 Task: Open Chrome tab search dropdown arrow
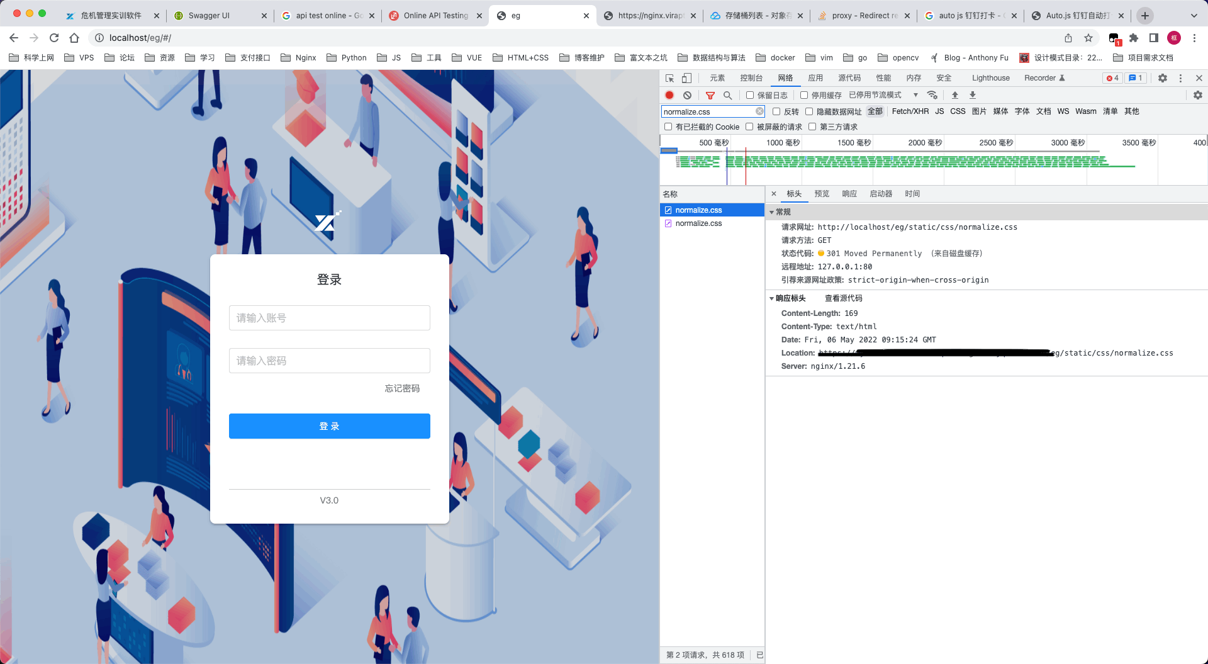click(1194, 16)
